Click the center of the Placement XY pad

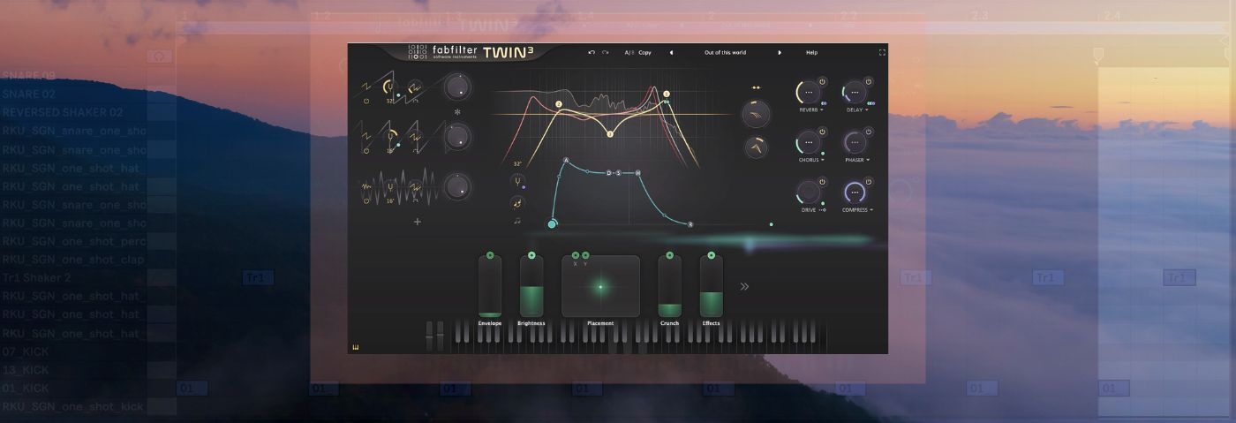click(x=600, y=286)
